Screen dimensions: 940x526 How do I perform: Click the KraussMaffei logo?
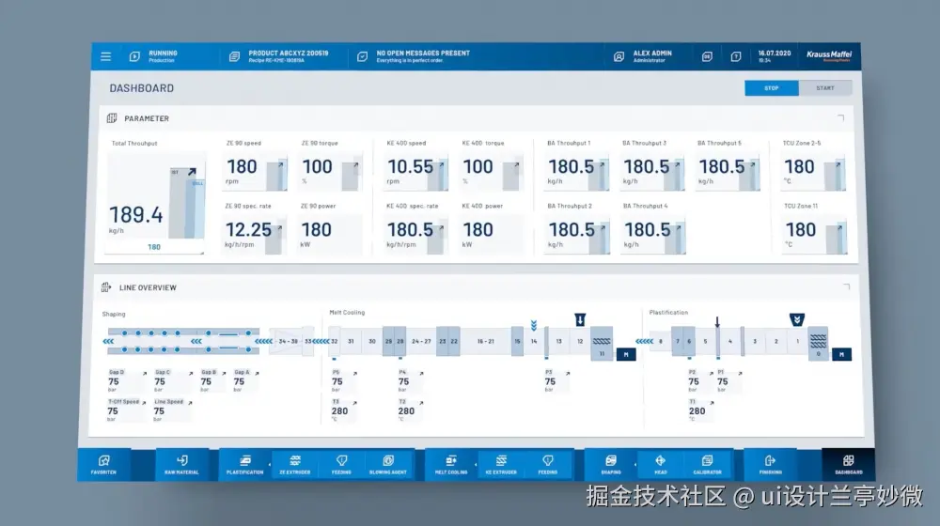tap(828, 55)
